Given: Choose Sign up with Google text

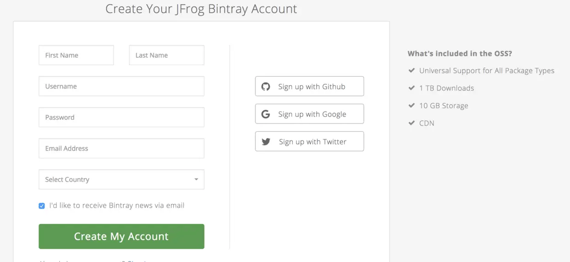Looking at the screenshot, I should point(312,114).
